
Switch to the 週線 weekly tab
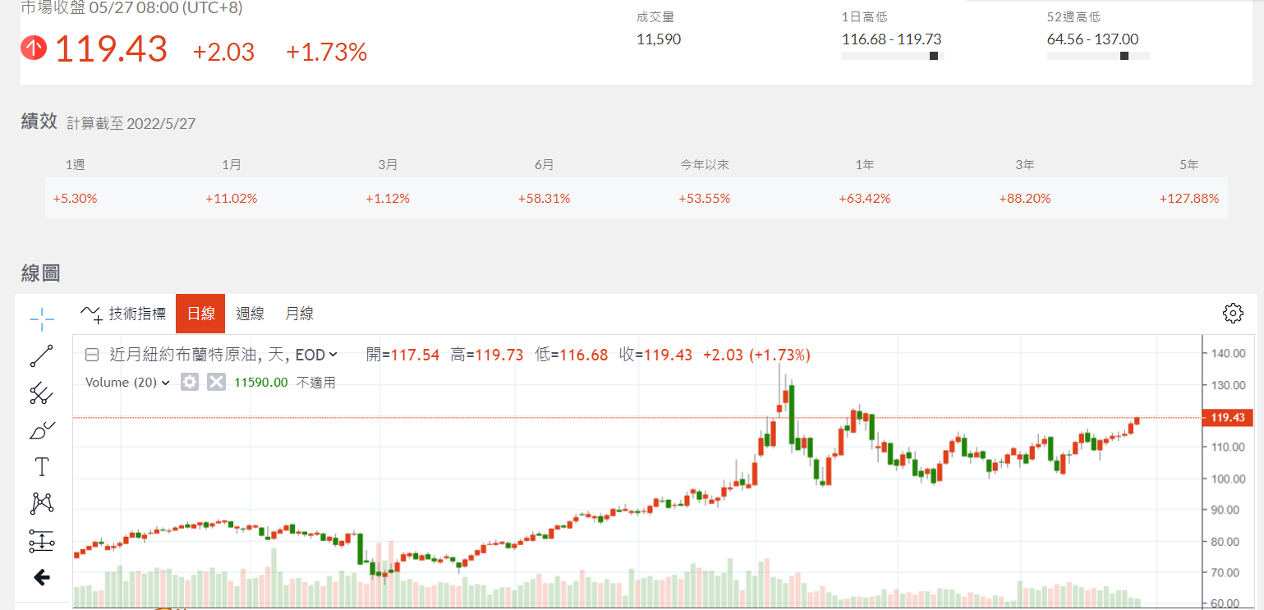[250, 314]
